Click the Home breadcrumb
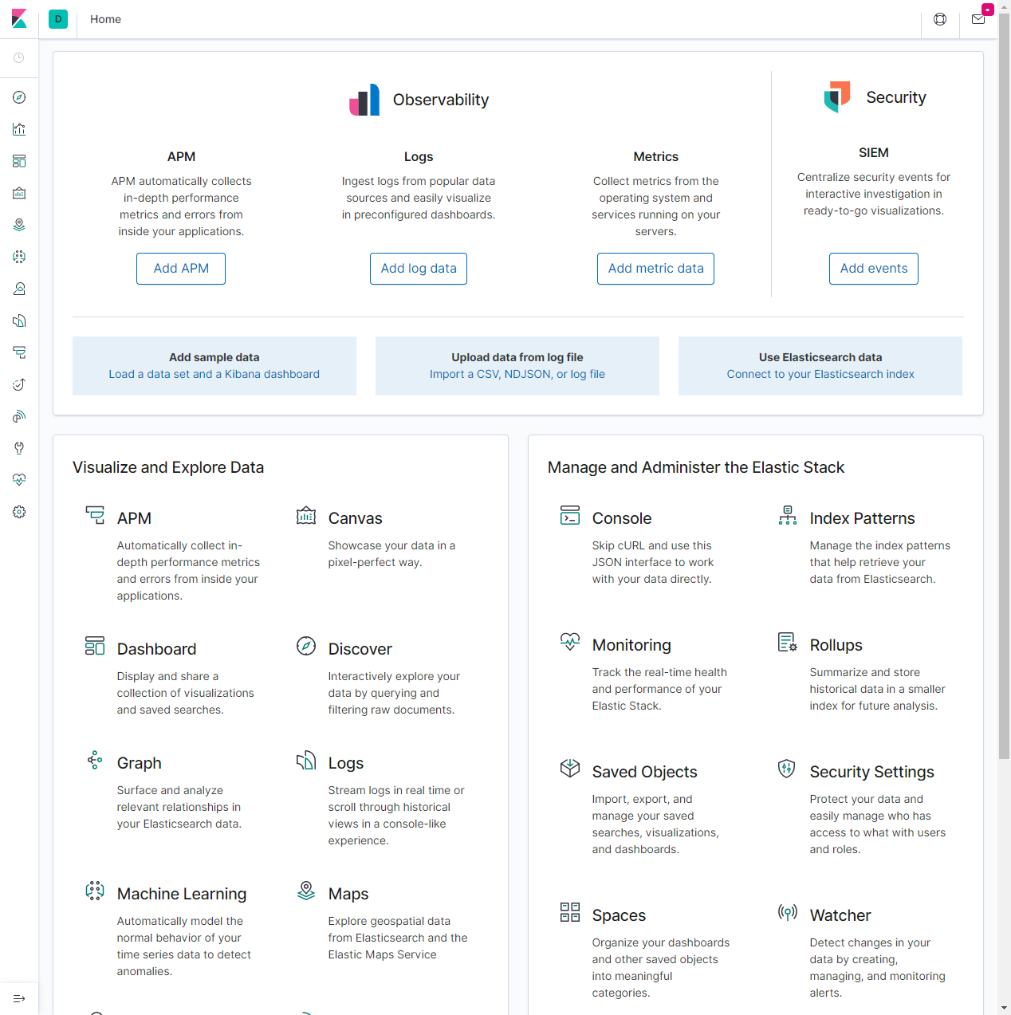Image resolution: width=1011 pixels, height=1015 pixels. click(105, 19)
